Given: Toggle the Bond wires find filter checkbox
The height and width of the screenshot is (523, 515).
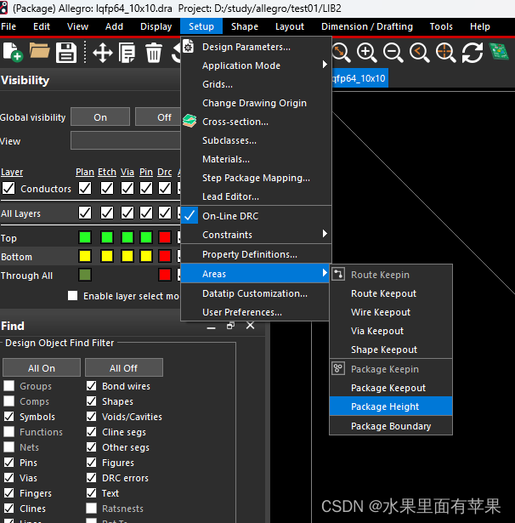Looking at the screenshot, I should pyautogui.click(x=92, y=386).
